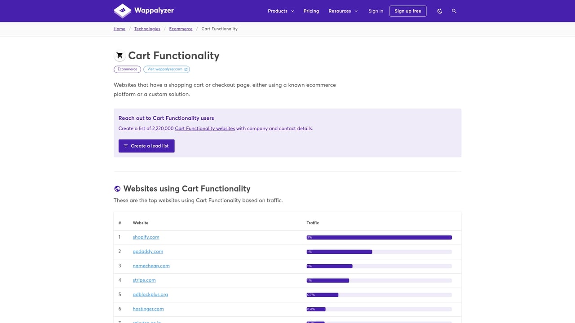Screen dimensions: 575x323
Task: Click the Ecommerce category tag badge
Action: tap(127, 69)
